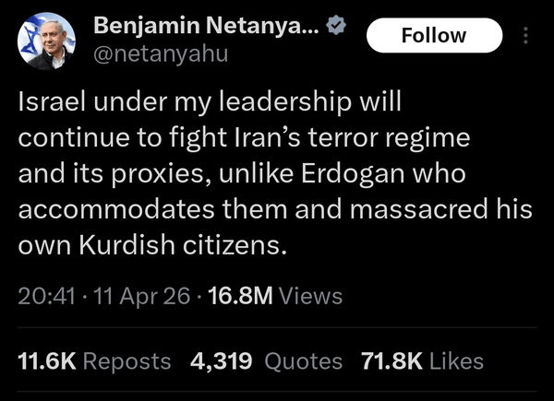This screenshot has width=554, height=401.
Task: Open the Likes list
Action: [457, 360]
